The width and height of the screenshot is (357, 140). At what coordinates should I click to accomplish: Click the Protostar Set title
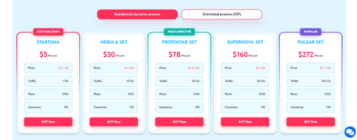tap(179, 42)
